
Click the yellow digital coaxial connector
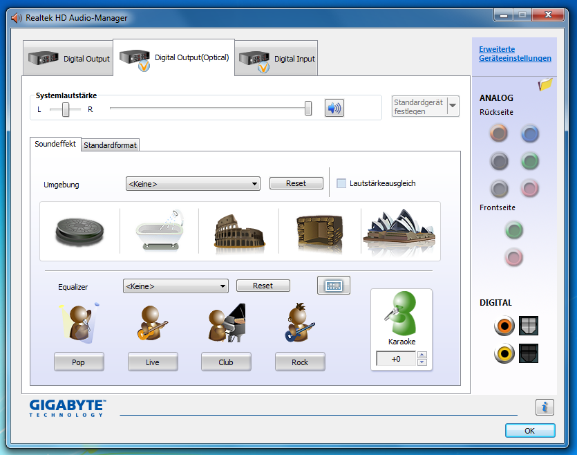tap(504, 353)
